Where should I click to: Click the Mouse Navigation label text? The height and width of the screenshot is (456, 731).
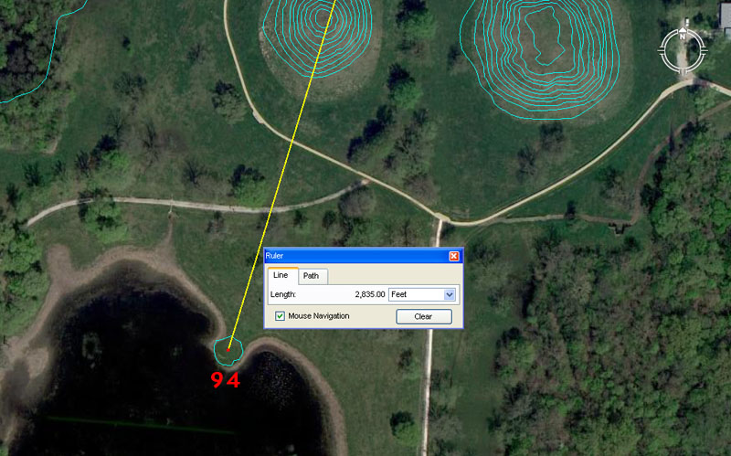coord(318,316)
